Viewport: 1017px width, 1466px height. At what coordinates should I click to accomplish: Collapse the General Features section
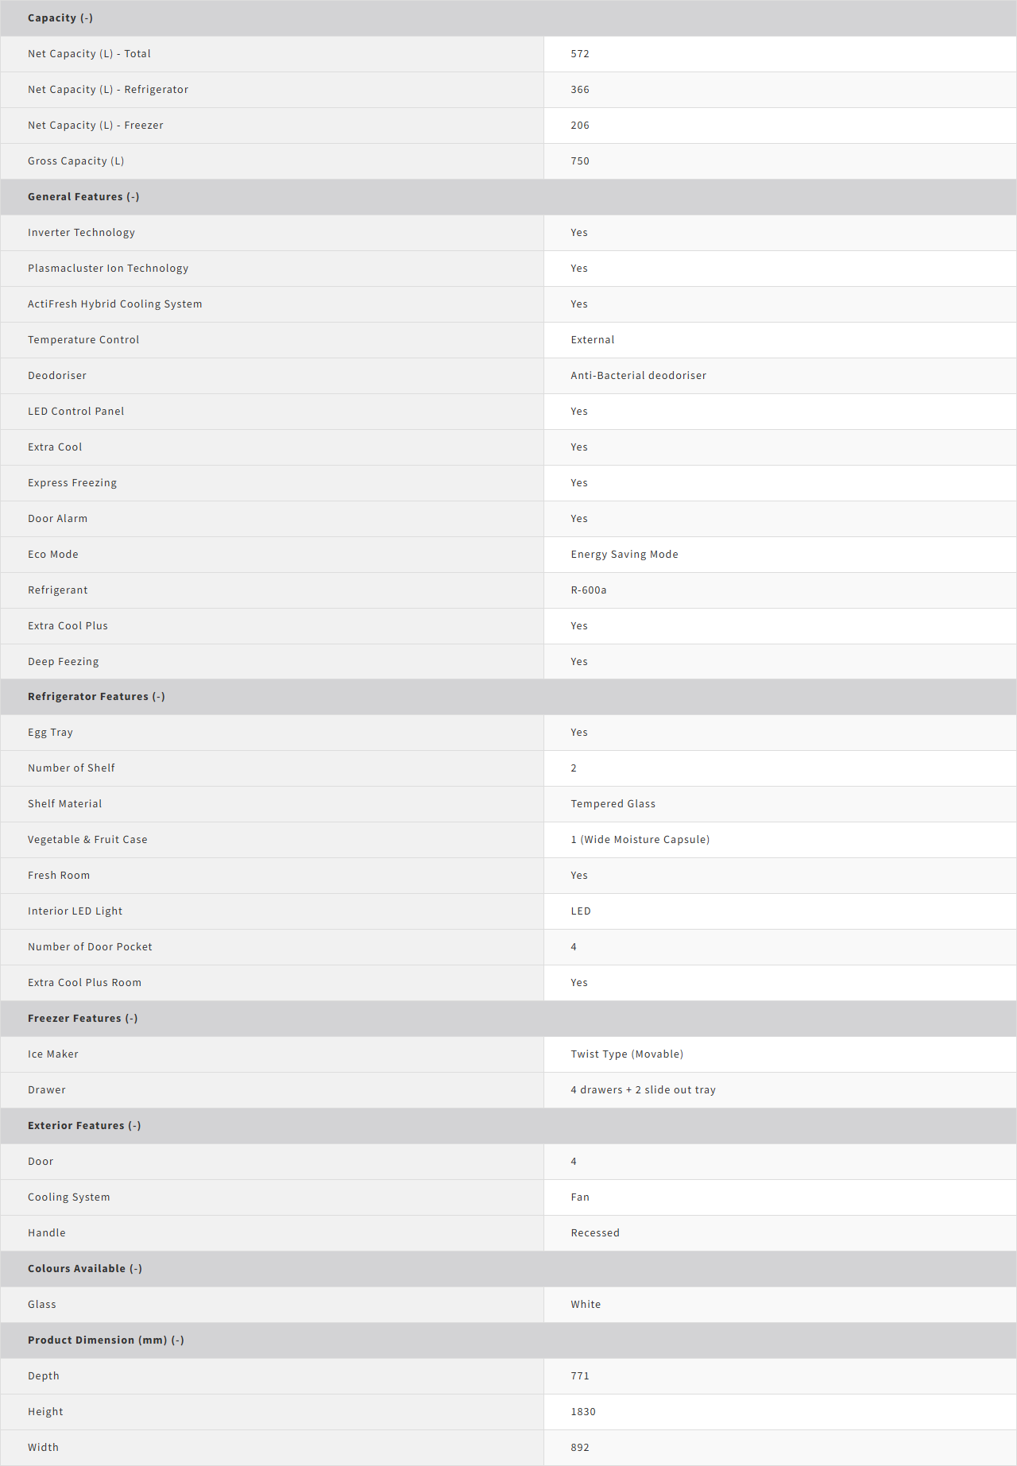point(83,197)
